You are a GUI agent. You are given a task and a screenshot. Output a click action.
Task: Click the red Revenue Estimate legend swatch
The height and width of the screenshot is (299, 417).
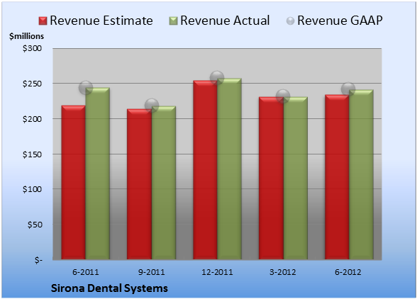coord(43,21)
